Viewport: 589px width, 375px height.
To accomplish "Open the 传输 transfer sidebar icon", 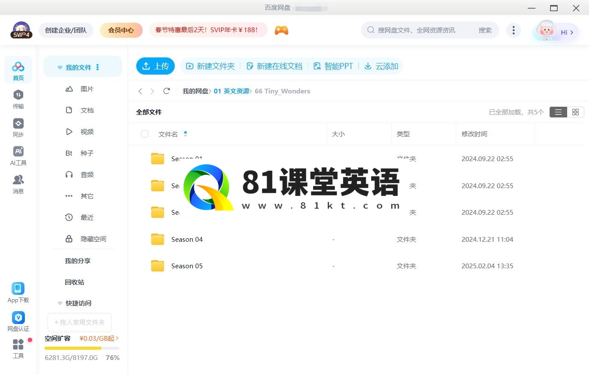I will (x=18, y=99).
